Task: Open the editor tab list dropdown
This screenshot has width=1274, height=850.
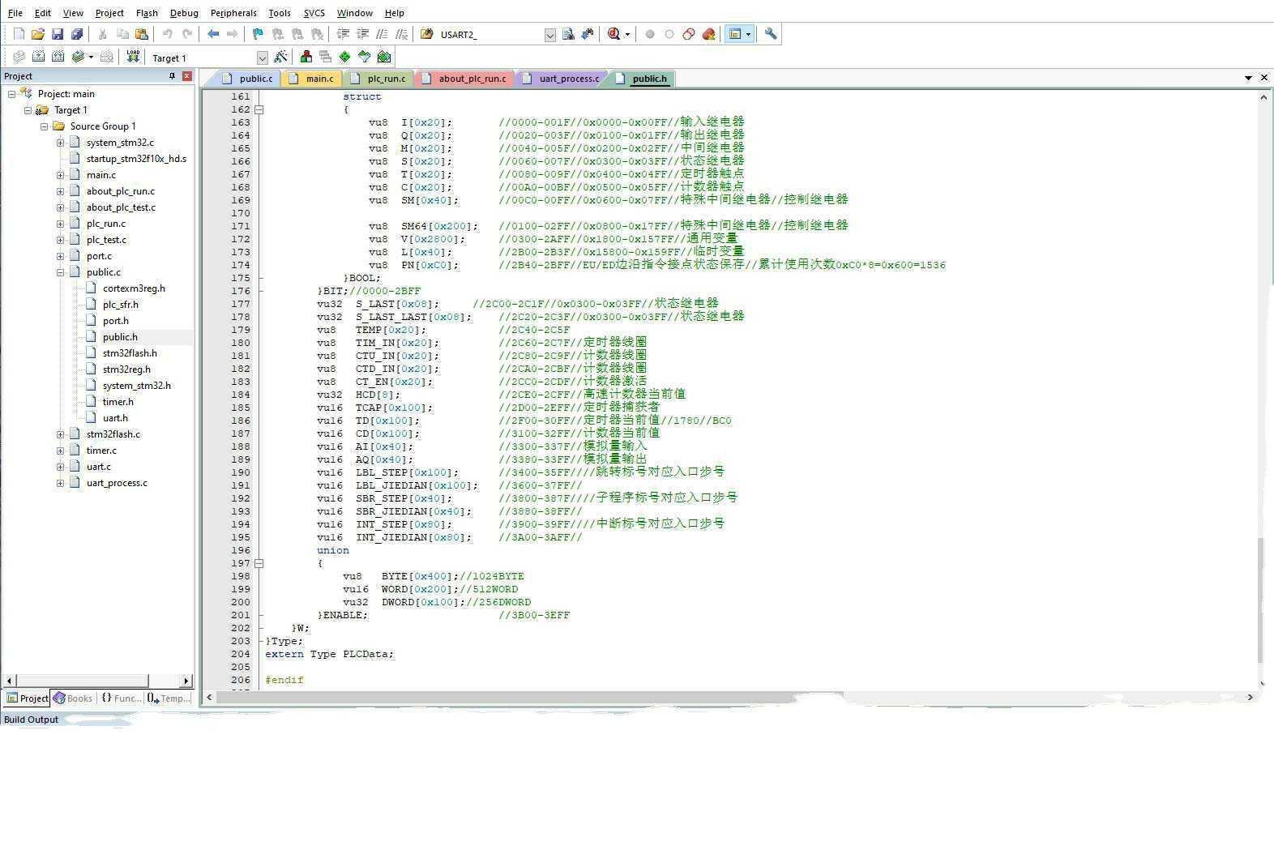Action: [1248, 78]
